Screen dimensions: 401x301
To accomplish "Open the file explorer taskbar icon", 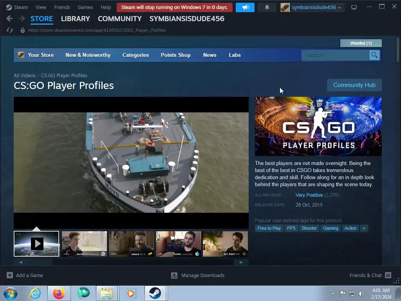I will click(x=107, y=293).
